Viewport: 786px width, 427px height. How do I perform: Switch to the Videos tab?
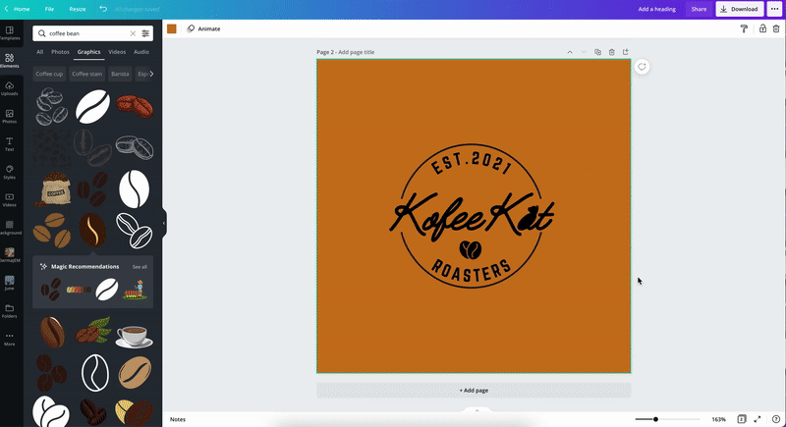click(x=117, y=52)
